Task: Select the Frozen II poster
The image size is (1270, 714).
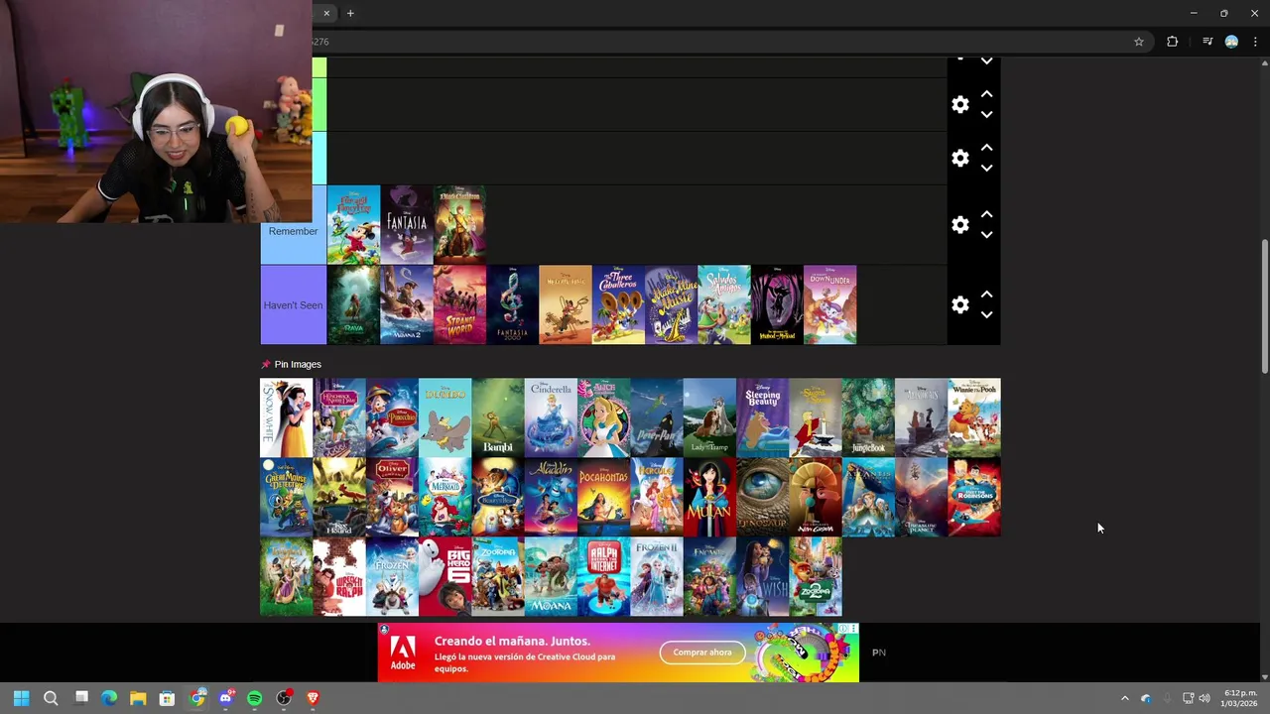Action: [x=657, y=577]
